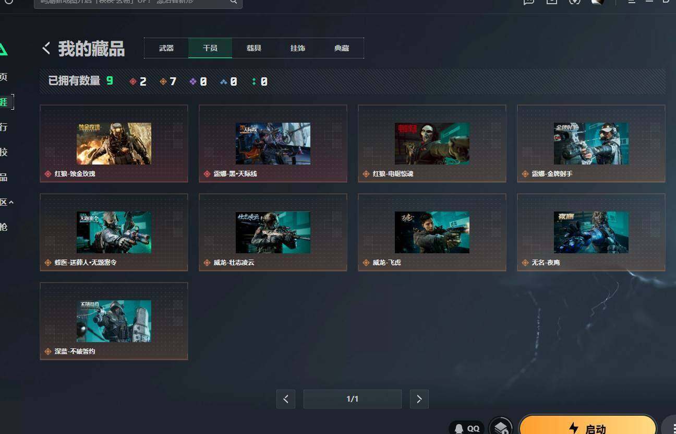The image size is (676, 434).
Task: Open the 露娜-黑•天际线 skin thumbnail
Action: tap(273, 144)
